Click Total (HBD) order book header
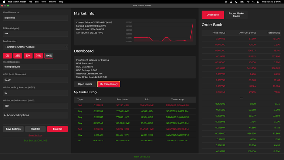Image resolution: width=284 pixels, height=160 pixels. tap(274, 33)
